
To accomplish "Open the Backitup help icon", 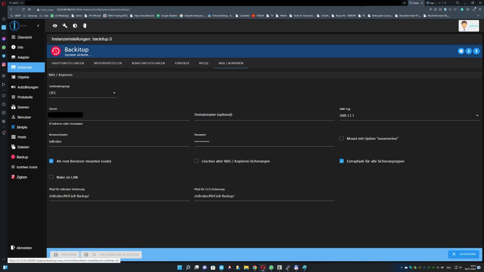I will coord(461,51).
